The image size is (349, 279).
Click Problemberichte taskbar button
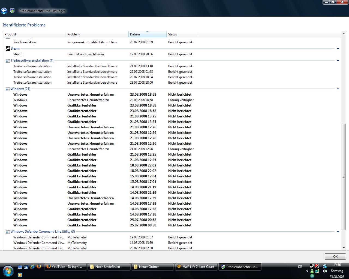coord(240,267)
